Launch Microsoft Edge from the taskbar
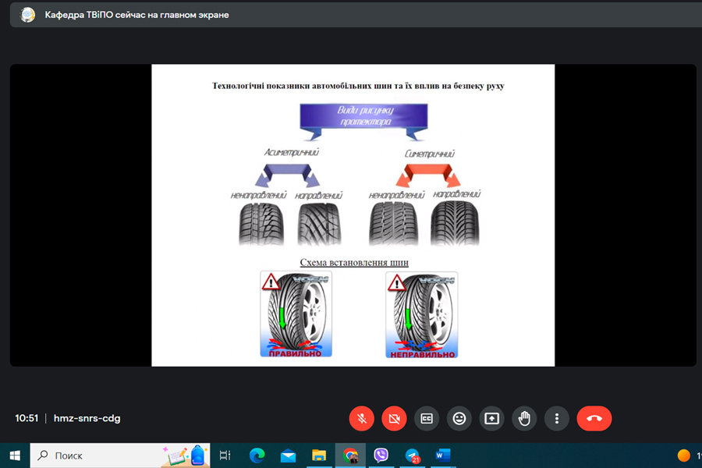Image resolution: width=702 pixels, height=468 pixels. tap(257, 456)
